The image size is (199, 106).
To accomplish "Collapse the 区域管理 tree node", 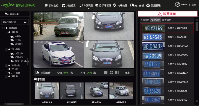I will 3,28.
